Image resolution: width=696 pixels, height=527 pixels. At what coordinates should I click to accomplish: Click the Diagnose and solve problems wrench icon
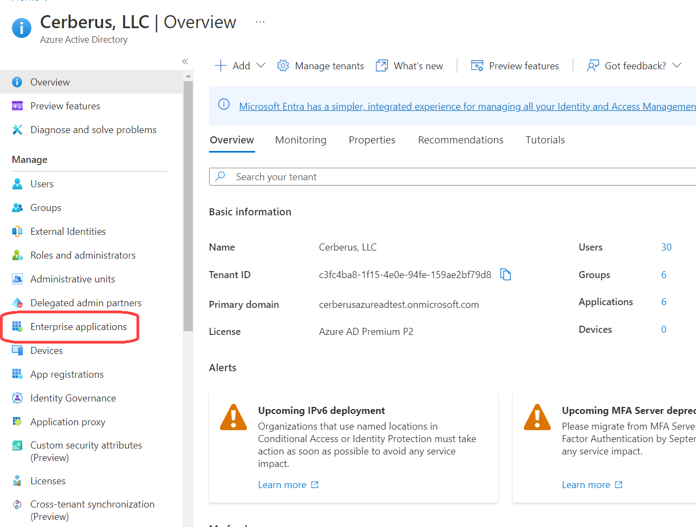point(17,130)
